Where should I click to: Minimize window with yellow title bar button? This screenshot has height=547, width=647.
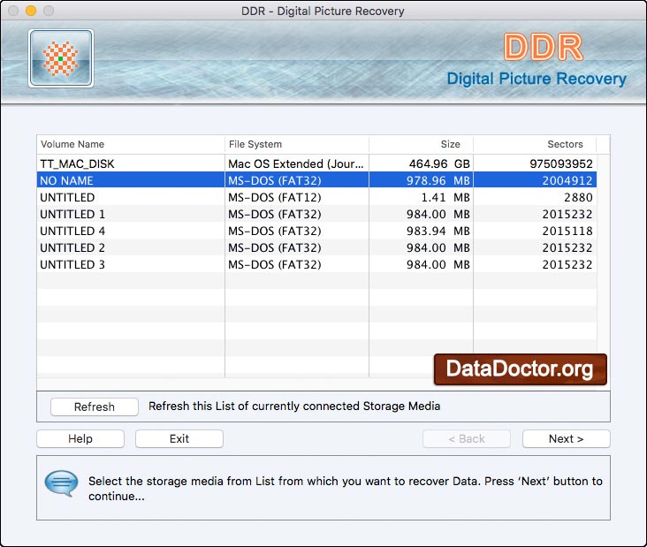tap(31, 11)
